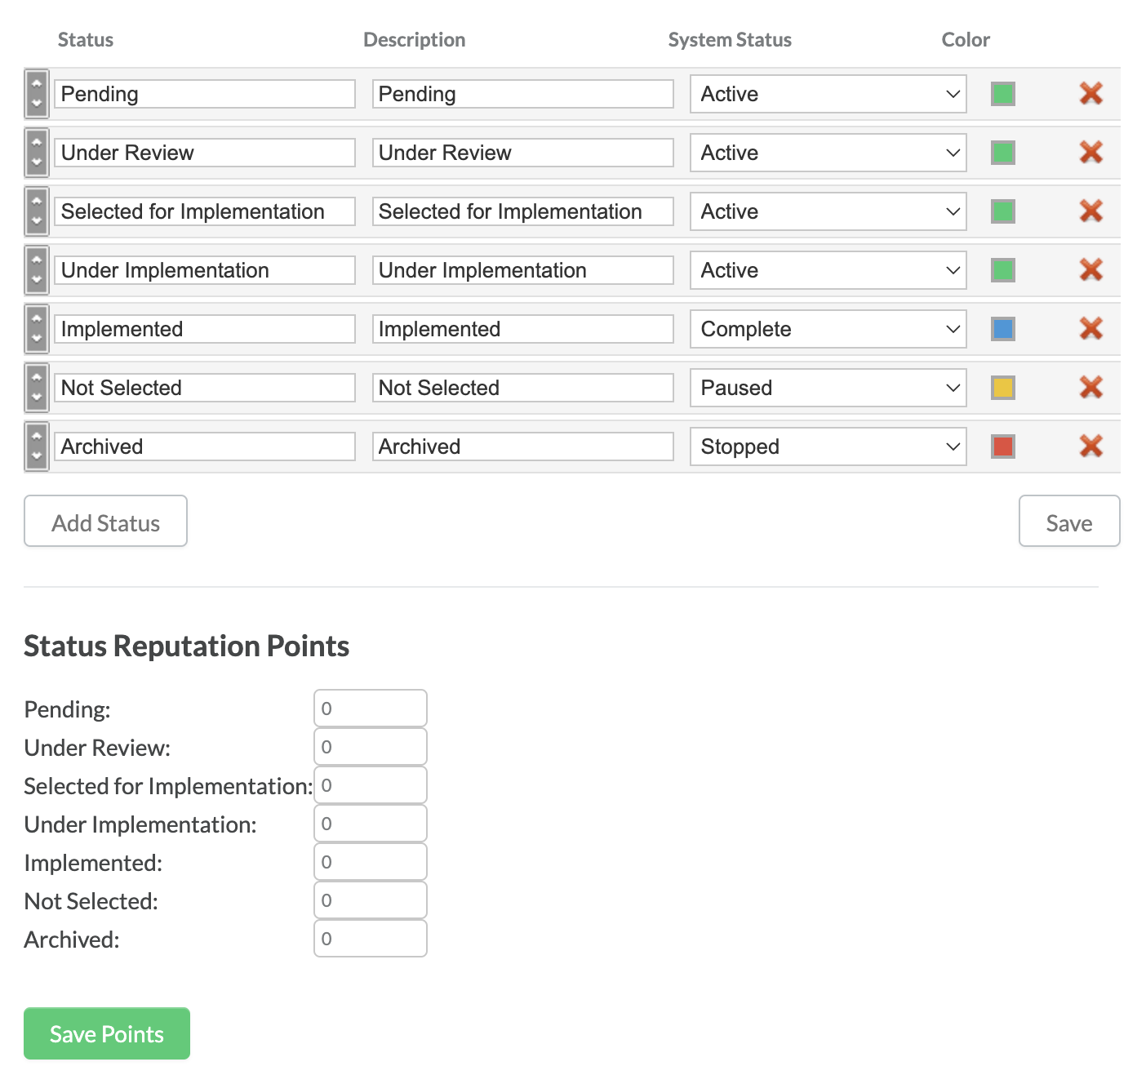The width and height of the screenshot is (1146, 1084).
Task: Open the Stopped system status dropdown
Action: point(828,446)
